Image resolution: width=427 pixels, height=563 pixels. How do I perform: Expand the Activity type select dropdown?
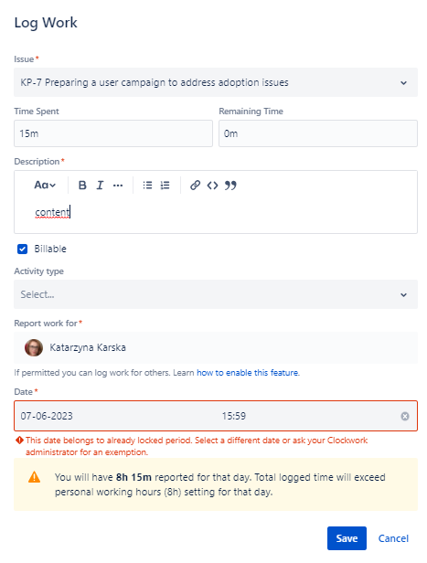(216, 294)
